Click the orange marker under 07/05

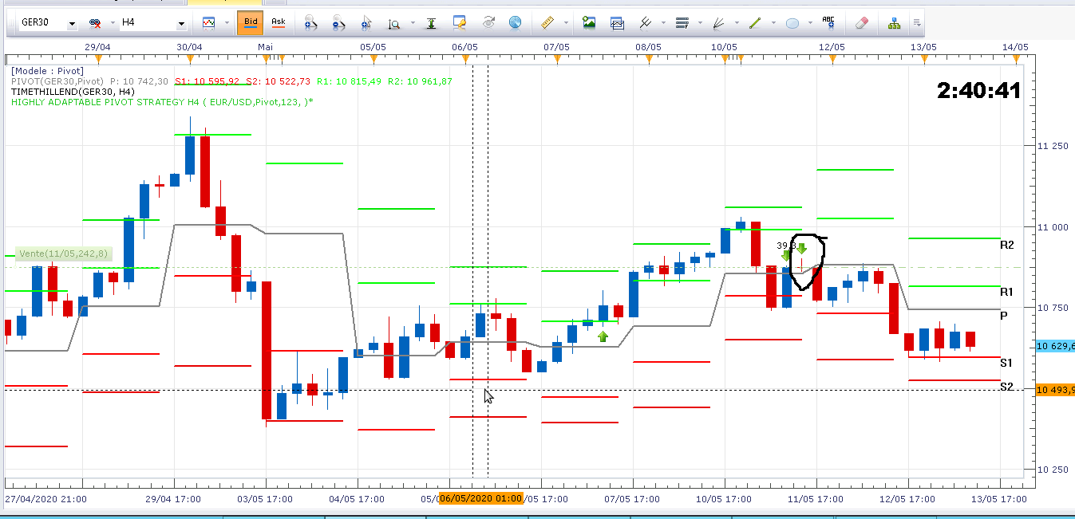[x=556, y=58]
